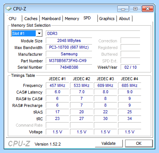Click the CAS# Latency 6.0 cell
159x153 pixels.
pos(57,92)
